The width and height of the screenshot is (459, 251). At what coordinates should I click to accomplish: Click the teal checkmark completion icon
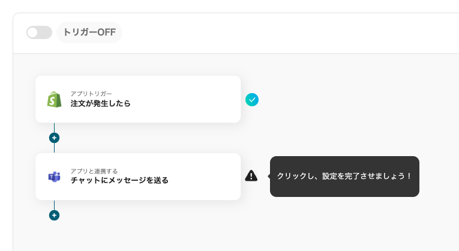[x=252, y=100]
